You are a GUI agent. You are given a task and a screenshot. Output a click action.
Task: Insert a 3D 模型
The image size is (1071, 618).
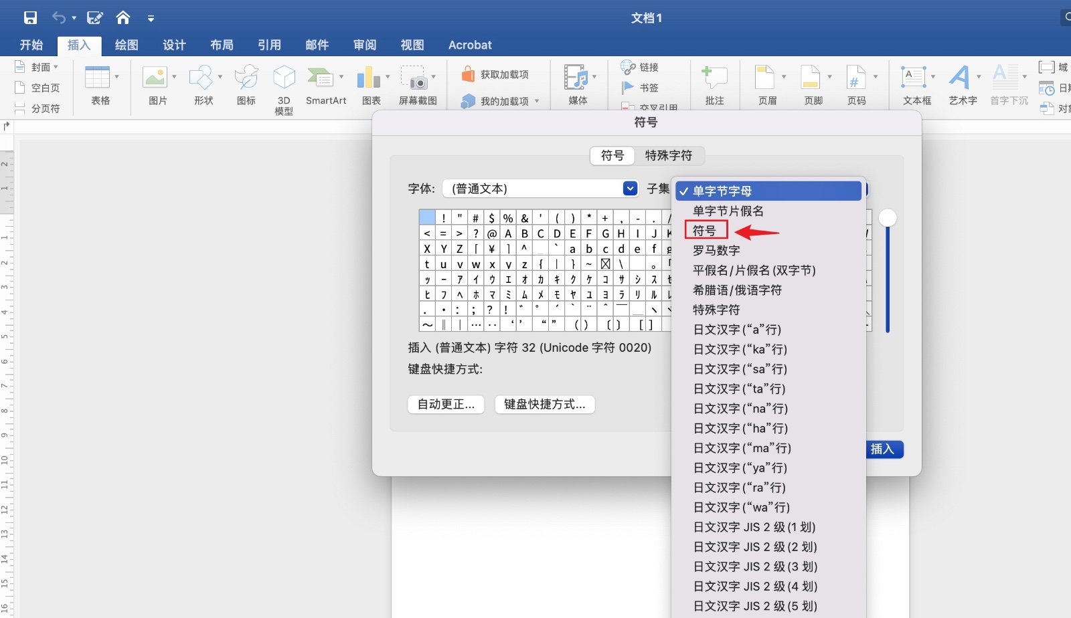(284, 90)
